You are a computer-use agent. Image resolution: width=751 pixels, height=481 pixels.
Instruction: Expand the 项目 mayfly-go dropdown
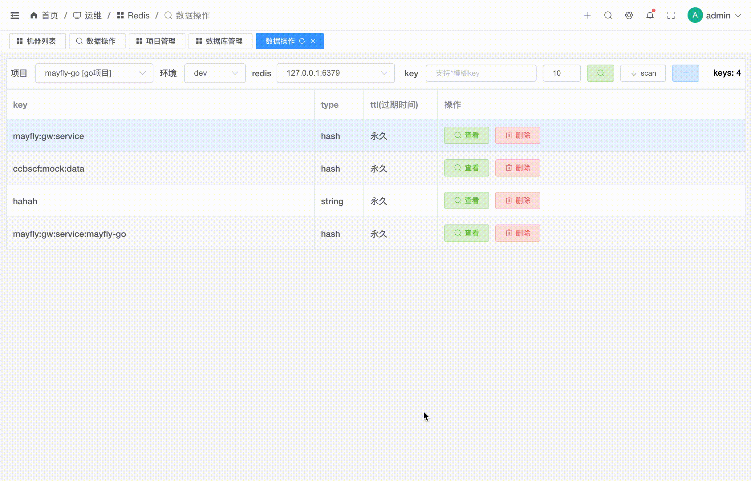point(94,73)
